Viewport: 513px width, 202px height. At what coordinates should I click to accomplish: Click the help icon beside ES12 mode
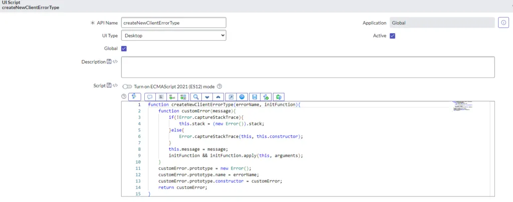219,86
